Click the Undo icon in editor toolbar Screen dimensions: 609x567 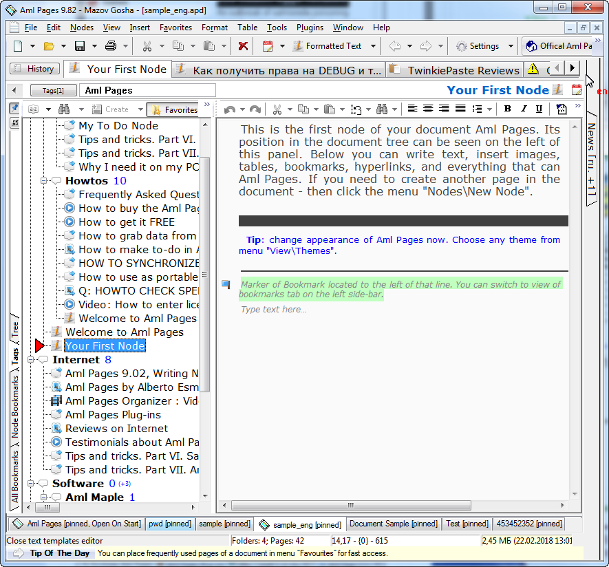click(230, 109)
